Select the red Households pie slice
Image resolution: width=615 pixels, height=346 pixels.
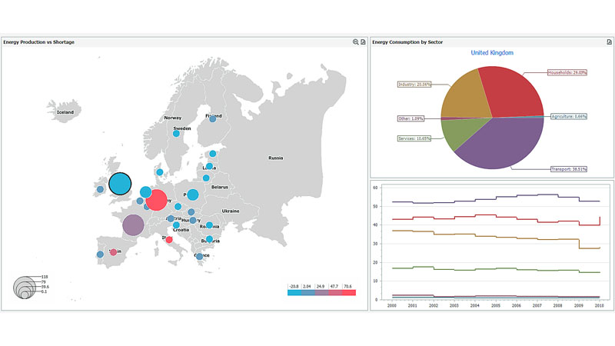coord(512,92)
